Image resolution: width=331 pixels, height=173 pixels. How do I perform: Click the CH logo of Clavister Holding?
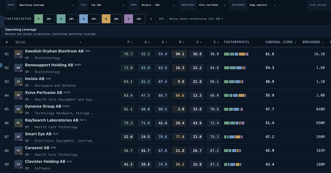[x=18, y=164]
